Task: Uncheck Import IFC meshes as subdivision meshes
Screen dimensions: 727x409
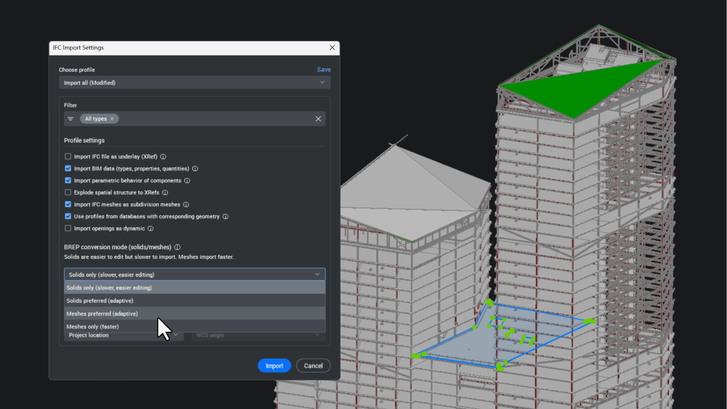Action: (x=68, y=204)
